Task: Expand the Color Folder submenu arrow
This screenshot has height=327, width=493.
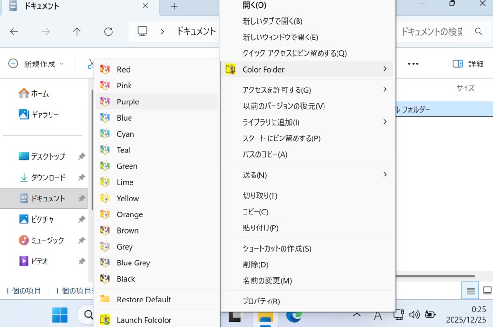Action: click(x=385, y=69)
